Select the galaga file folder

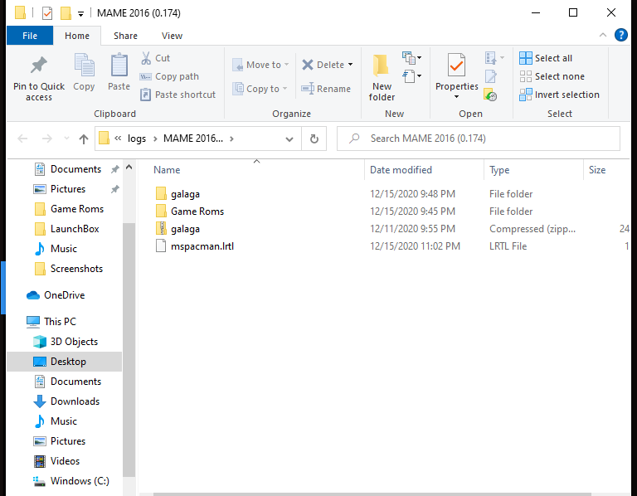pyautogui.click(x=185, y=194)
